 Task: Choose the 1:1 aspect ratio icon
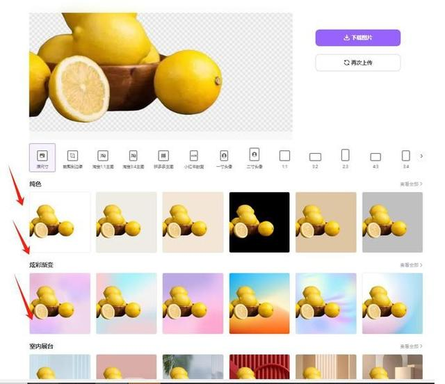284,157
